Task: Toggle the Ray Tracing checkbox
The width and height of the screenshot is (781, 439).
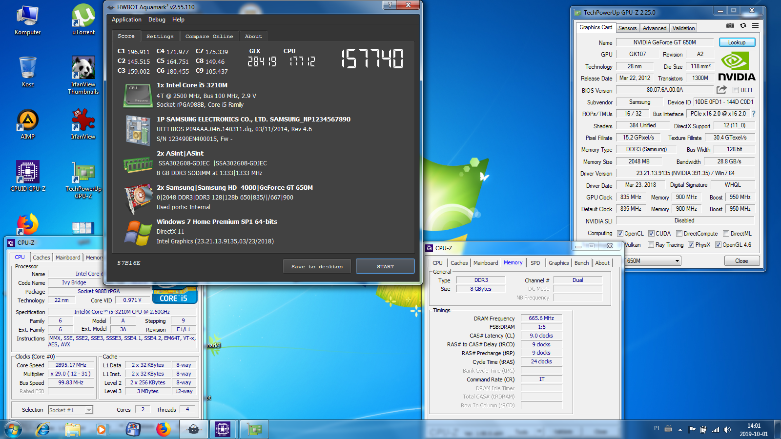Action: (651, 245)
